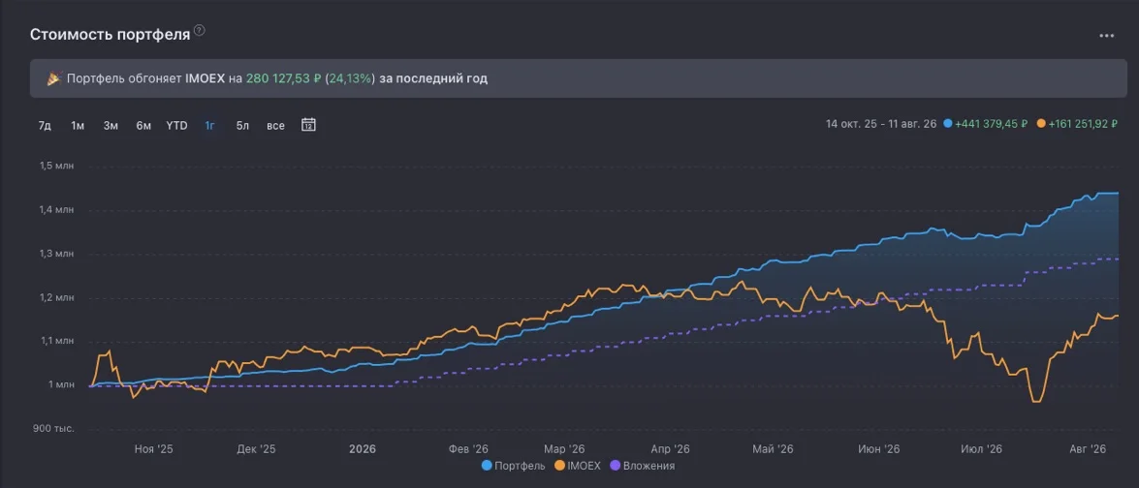Click the Дек '25 axis label
The image size is (1139, 488).
(x=257, y=449)
